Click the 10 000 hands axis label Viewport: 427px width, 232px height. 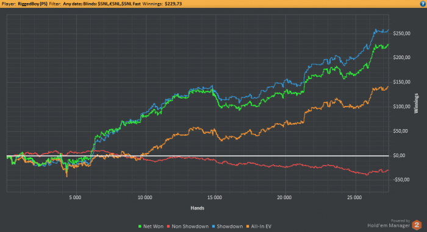click(145, 197)
